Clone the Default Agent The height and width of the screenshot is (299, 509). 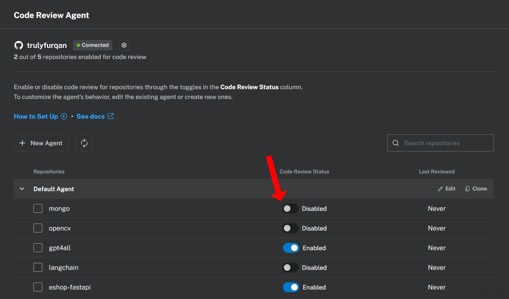476,189
